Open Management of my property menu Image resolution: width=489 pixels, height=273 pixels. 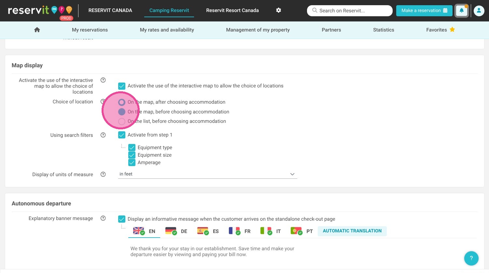[x=258, y=30]
